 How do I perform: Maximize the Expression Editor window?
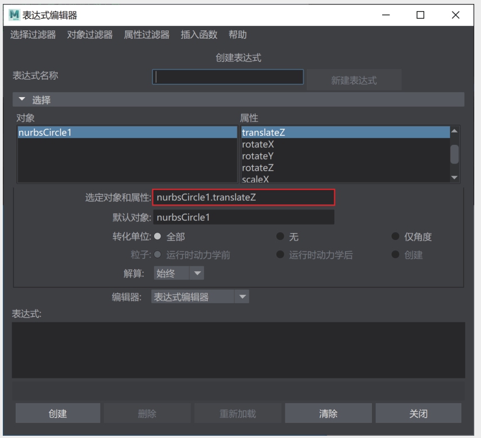click(420, 15)
